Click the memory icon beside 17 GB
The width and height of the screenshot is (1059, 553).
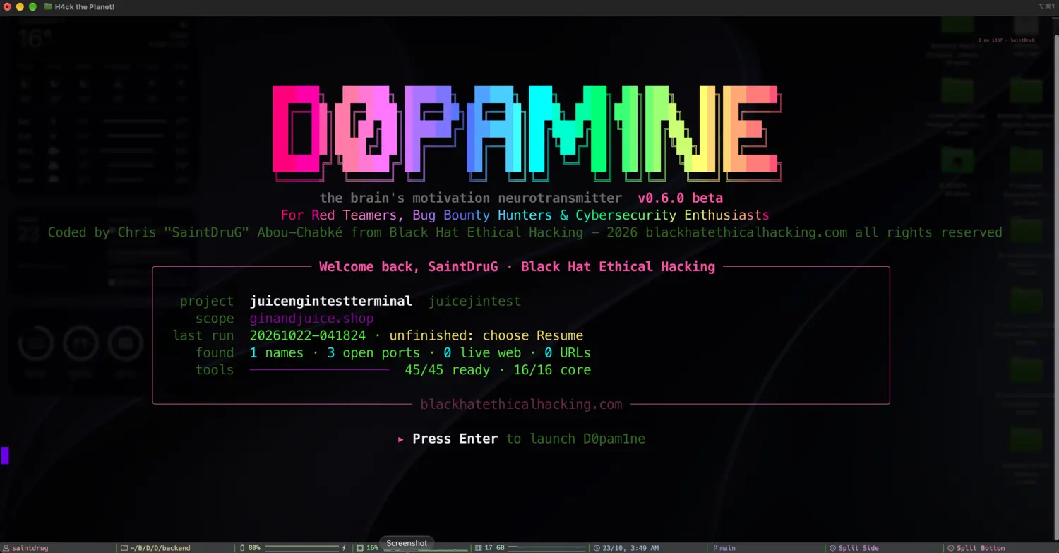click(x=479, y=548)
